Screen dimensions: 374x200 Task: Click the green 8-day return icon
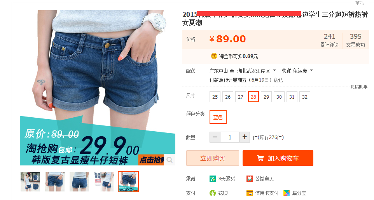click(x=213, y=179)
